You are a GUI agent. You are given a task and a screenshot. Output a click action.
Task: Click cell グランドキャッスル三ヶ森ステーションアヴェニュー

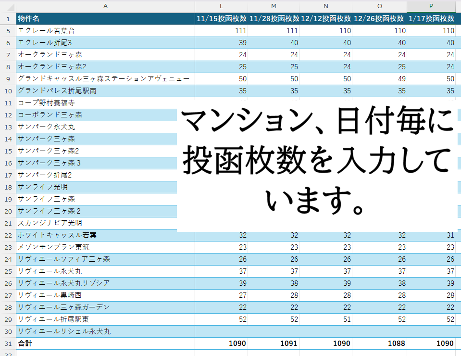coord(105,79)
